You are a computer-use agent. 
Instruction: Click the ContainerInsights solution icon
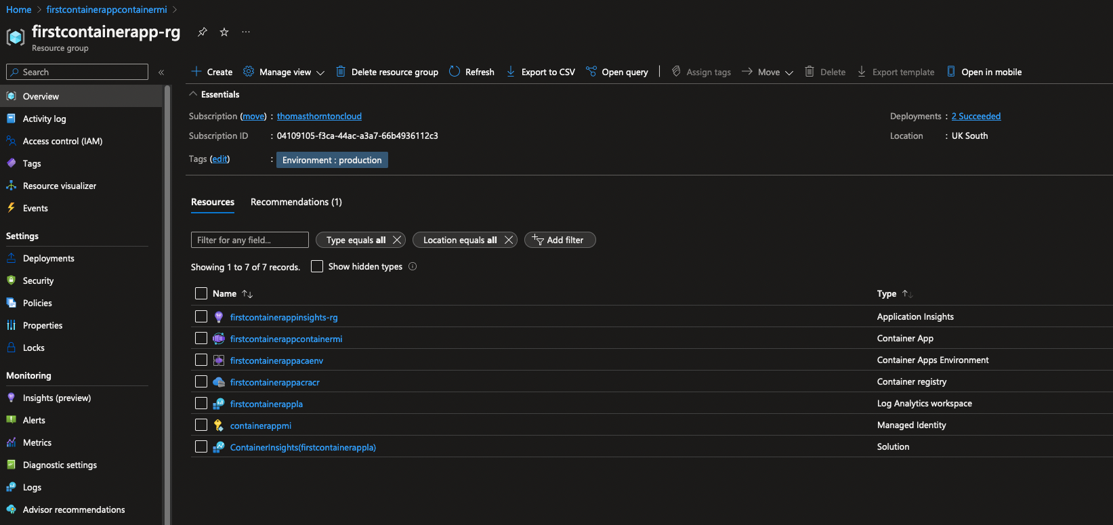[x=219, y=447]
